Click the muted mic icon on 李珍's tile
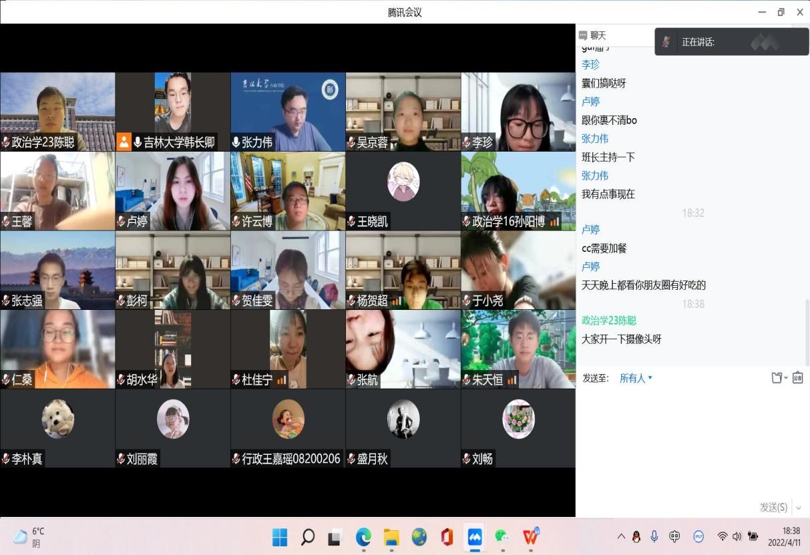810x555 pixels. (x=466, y=142)
